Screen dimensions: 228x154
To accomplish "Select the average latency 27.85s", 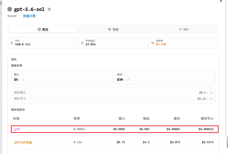I will click(91, 44).
